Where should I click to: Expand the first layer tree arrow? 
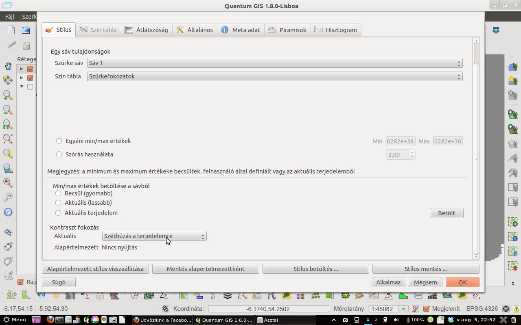[x=22, y=69]
